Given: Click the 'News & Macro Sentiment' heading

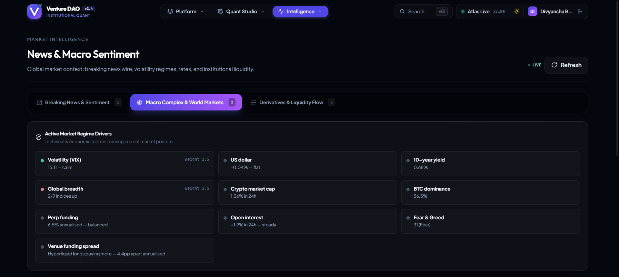Looking at the screenshot, I should click(83, 54).
